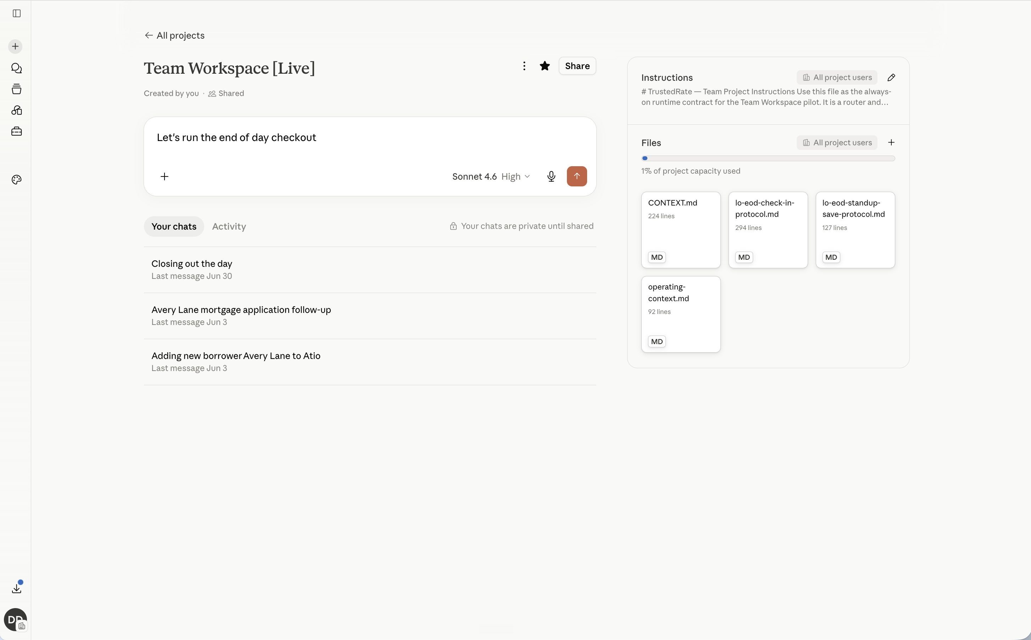The height and width of the screenshot is (640, 1031).
Task: Click the Share button
Action: click(577, 66)
